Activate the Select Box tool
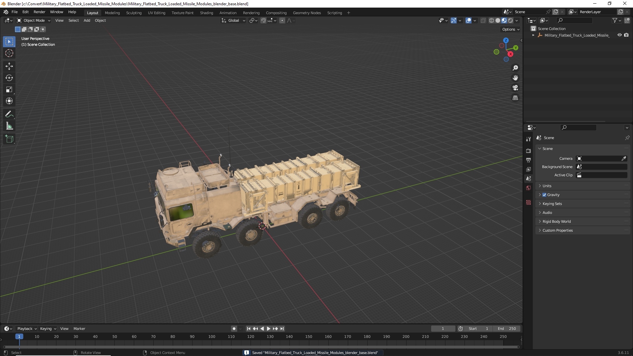633x356 pixels. [x=9, y=42]
